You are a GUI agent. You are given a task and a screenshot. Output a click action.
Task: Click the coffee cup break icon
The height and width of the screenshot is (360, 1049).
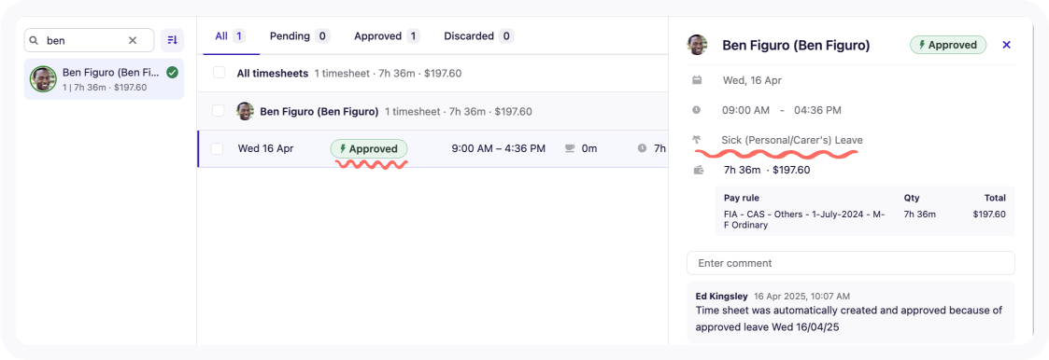(x=570, y=148)
